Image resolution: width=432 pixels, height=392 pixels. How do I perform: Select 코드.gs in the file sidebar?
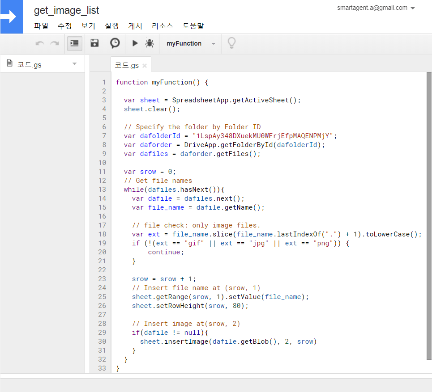pos(29,65)
